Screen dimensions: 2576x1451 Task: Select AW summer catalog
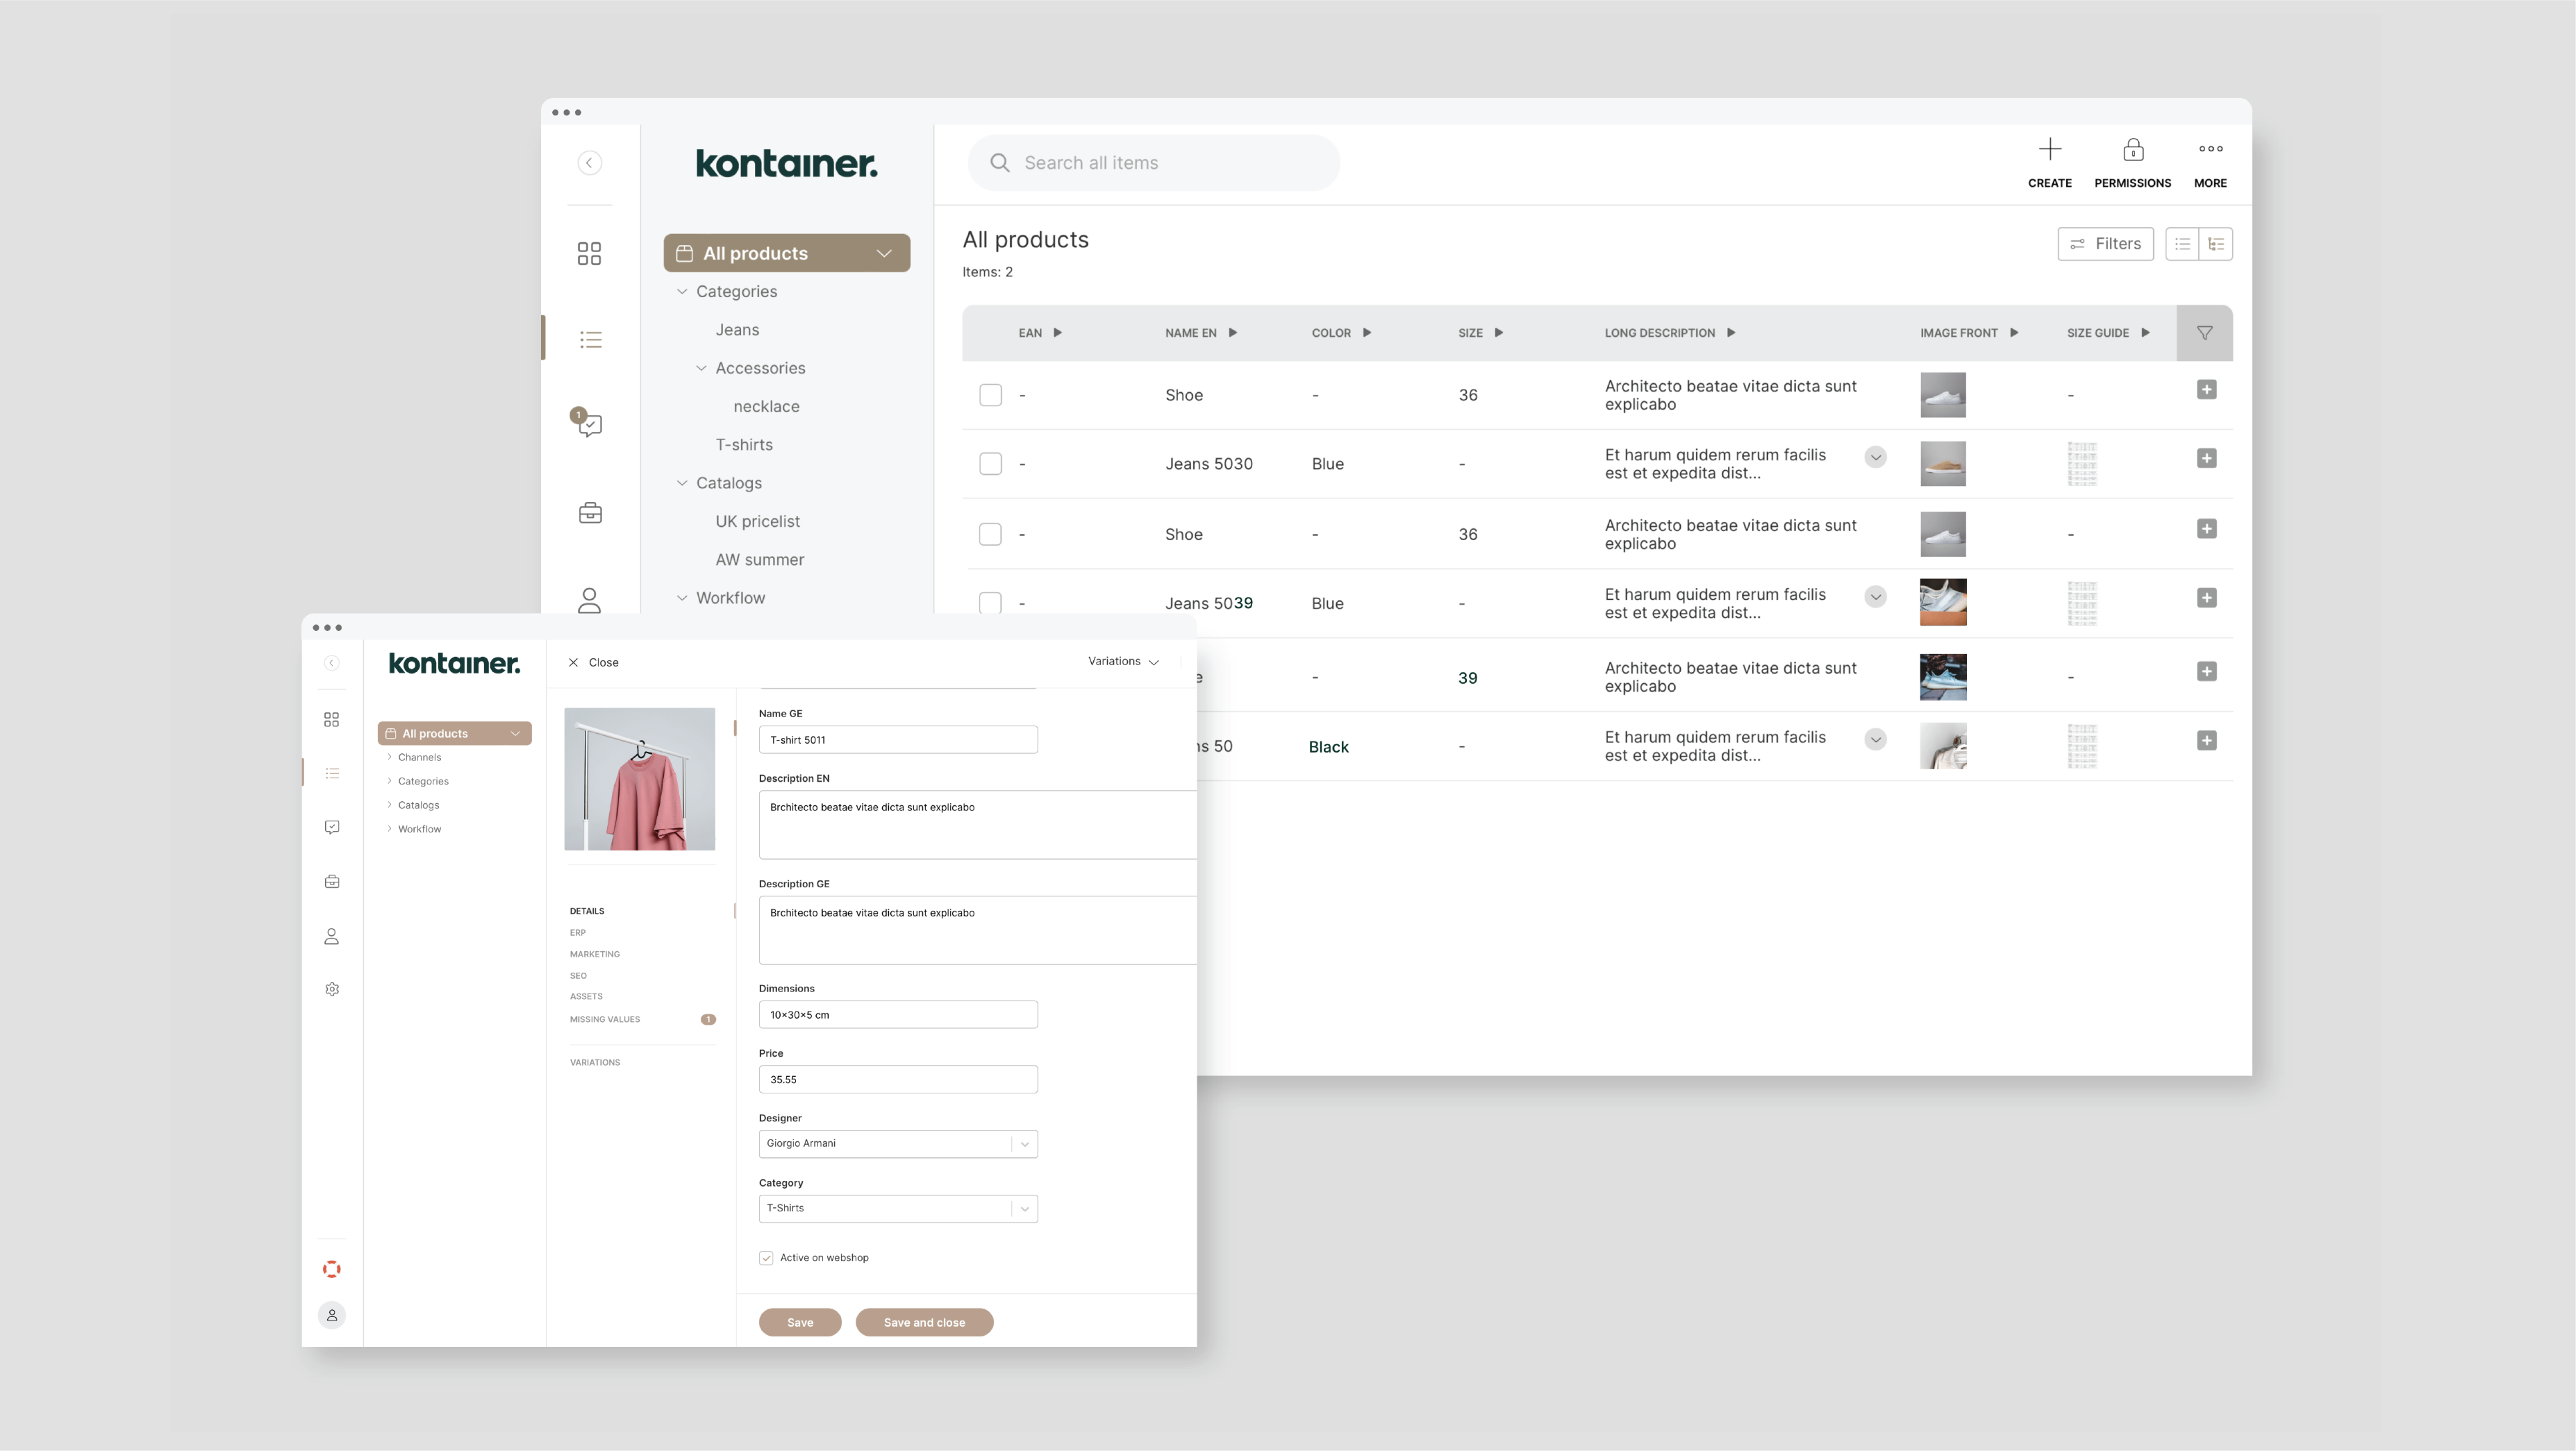[x=760, y=560]
